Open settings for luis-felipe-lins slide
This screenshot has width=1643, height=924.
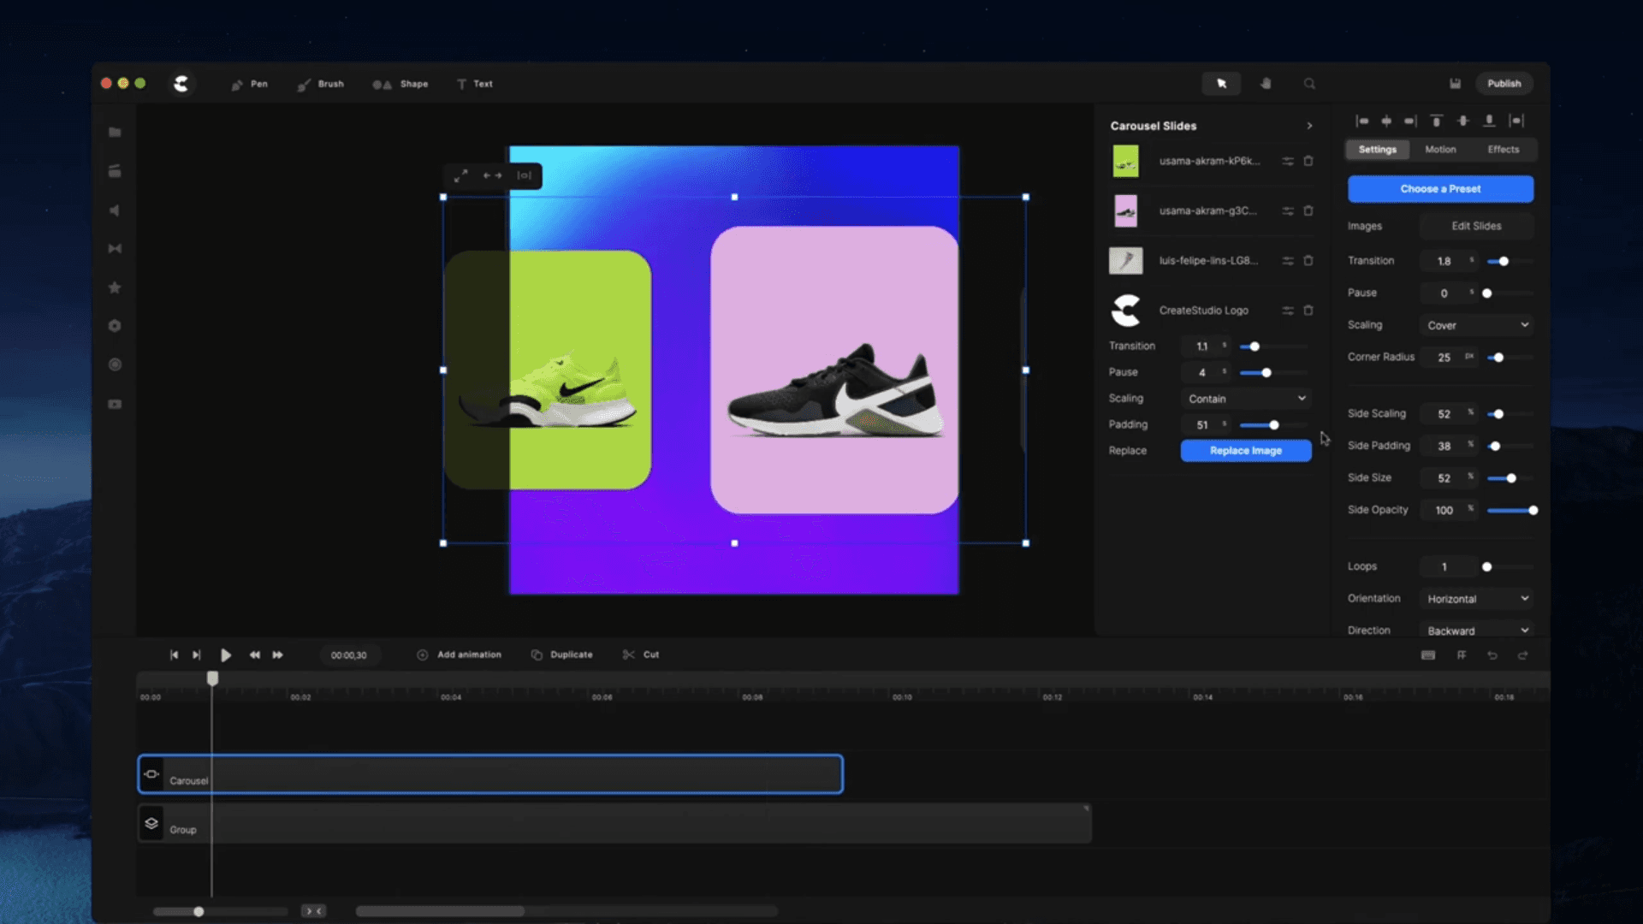point(1287,261)
